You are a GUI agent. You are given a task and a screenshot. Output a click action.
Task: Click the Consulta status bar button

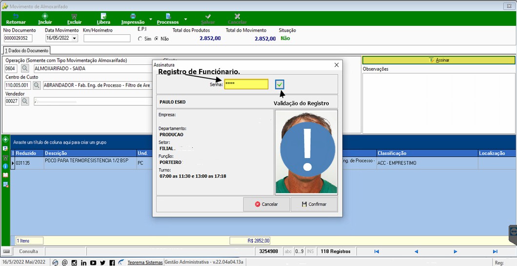pyautogui.click(x=29, y=251)
